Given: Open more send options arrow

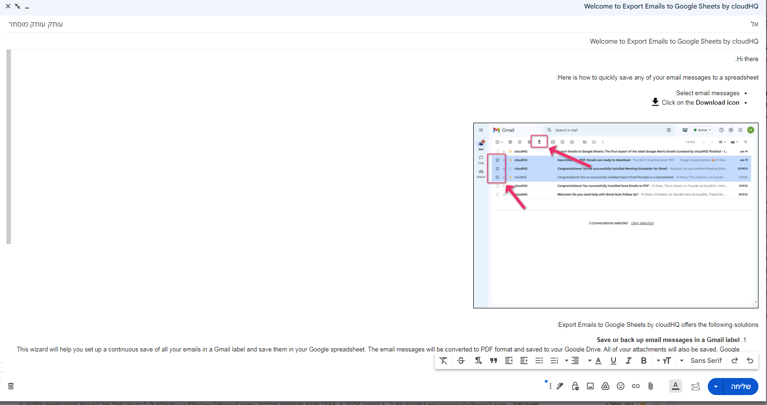Looking at the screenshot, I should click(716, 387).
